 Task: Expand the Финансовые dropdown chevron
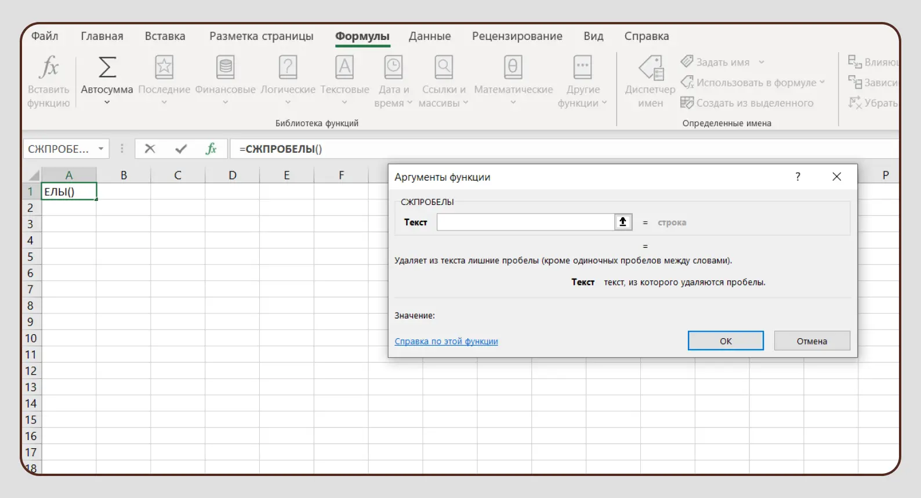[x=226, y=102]
